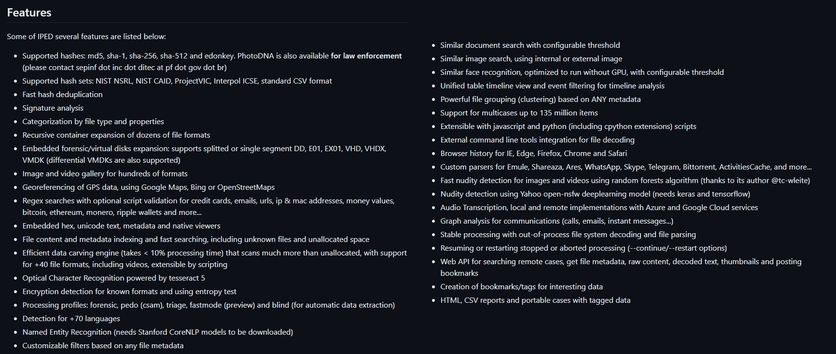This screenshot has width=836, height=354.
Task: Click "Support for multicases" list item
Action: click(x=519, y=113)
